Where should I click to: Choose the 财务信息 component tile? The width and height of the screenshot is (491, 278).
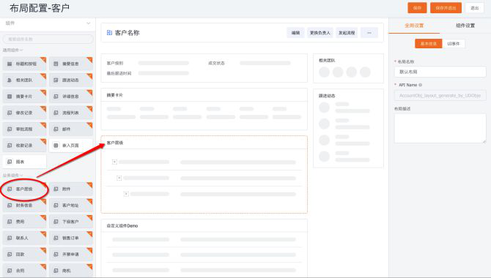(24, 205)
